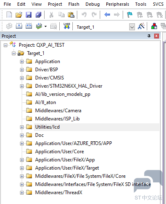Image resolution: width=166 pixels, height=204 pixels.
Task: Click the Stop Build icon
Action: tap(54, 26)
